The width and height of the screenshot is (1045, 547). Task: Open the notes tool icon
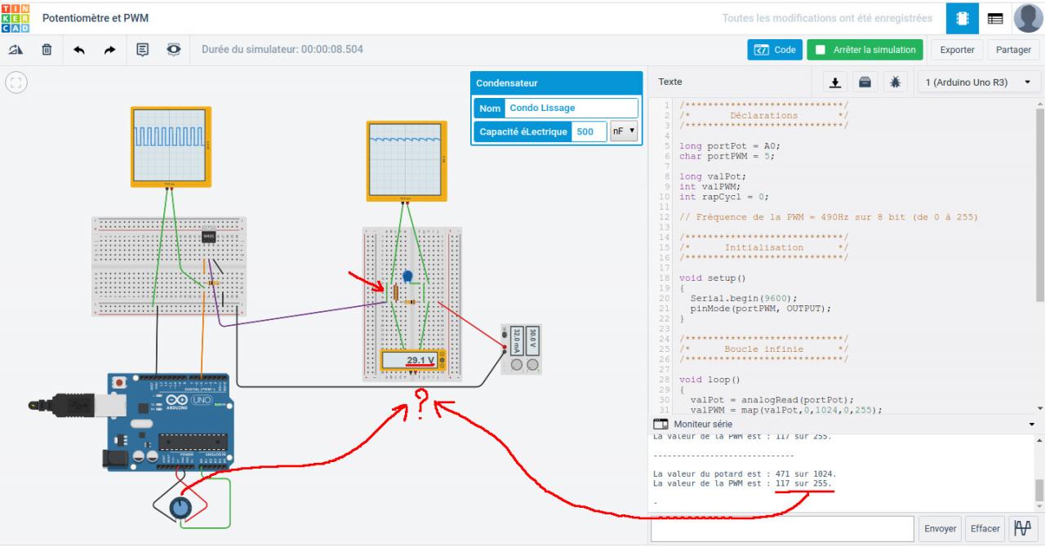pos(142,50)
